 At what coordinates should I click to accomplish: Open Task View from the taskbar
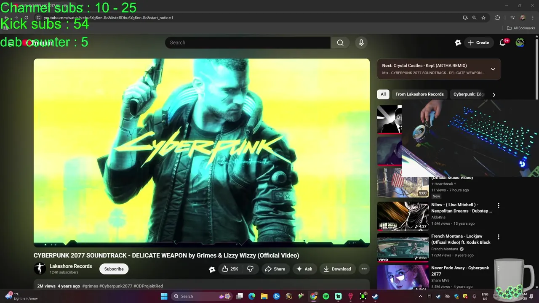pos(239,296)
